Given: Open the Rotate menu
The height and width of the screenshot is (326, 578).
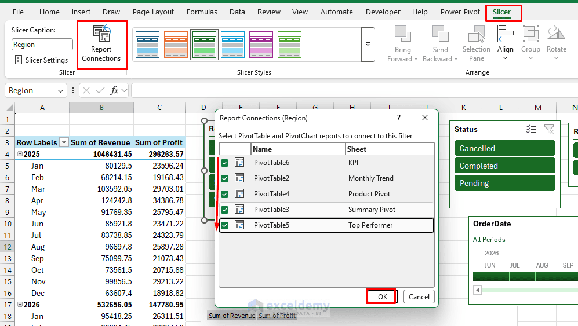Looking at the screenshot, I should [x=556, y=43].
